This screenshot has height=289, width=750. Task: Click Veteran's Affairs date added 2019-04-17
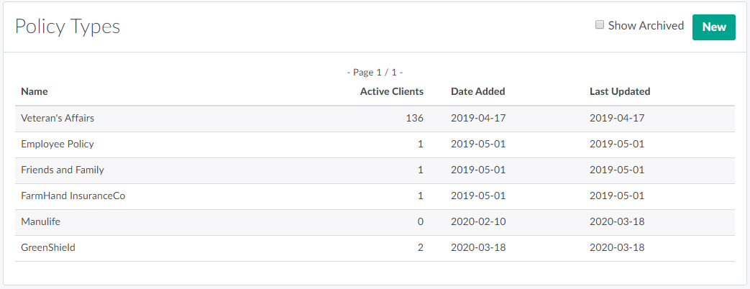pyautogui.click(x=478, y=118)
